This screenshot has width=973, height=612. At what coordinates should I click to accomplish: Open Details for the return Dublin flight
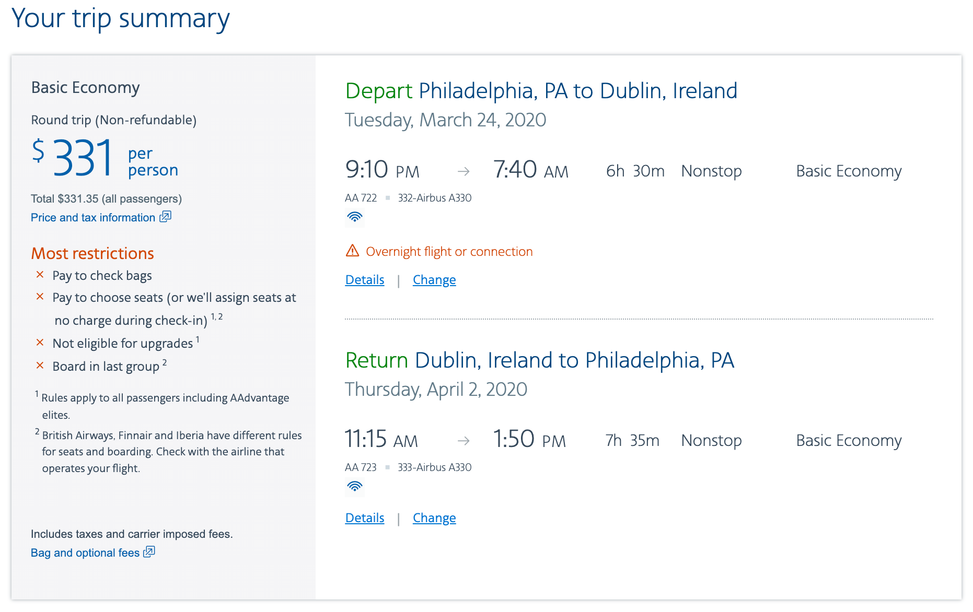coord(365,518)
